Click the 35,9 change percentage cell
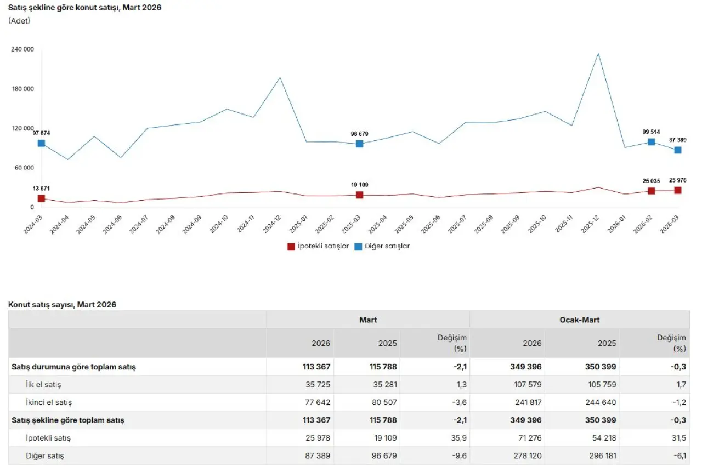Viewport: 702px width, 473px height. [x=459, y=438]
